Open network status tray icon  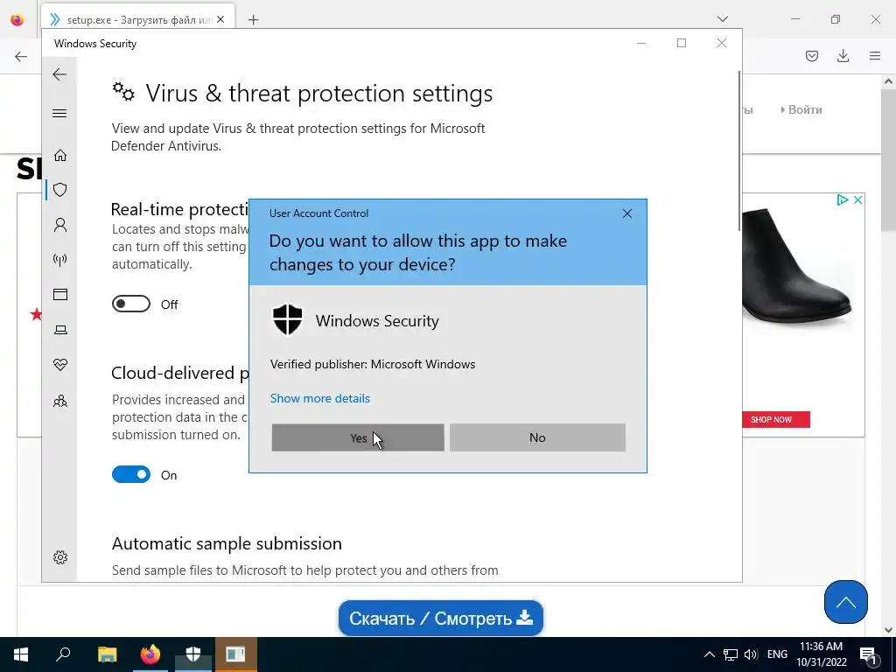click(x=731, y=654)
